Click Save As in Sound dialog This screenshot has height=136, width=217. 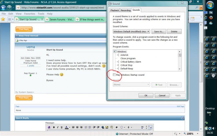pos(159,32)
